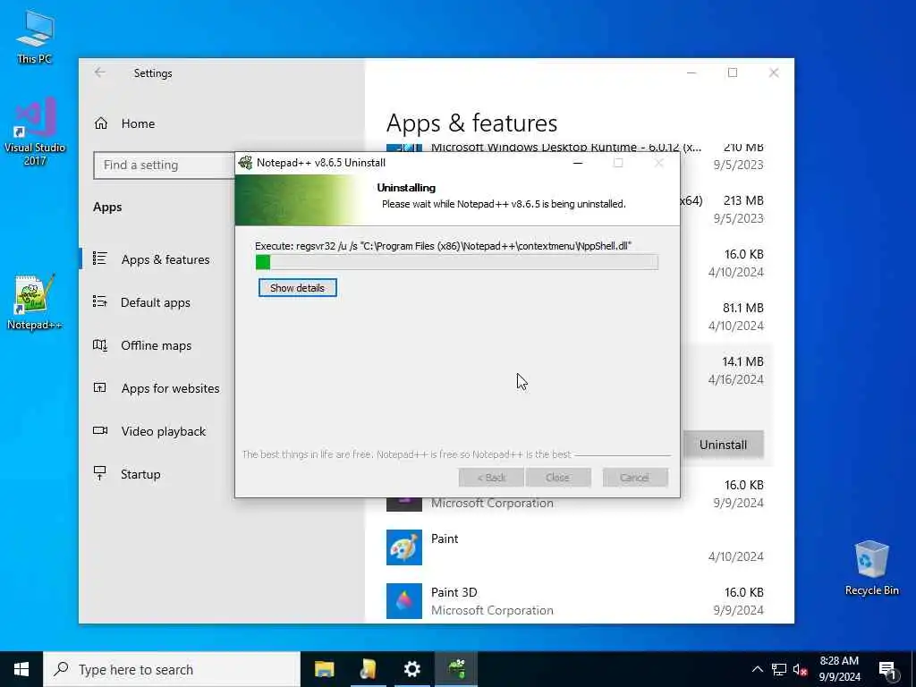916x687 pixels.
Task: Open the Settings gear taskbar icon
Action: click(x=411, y=669)
